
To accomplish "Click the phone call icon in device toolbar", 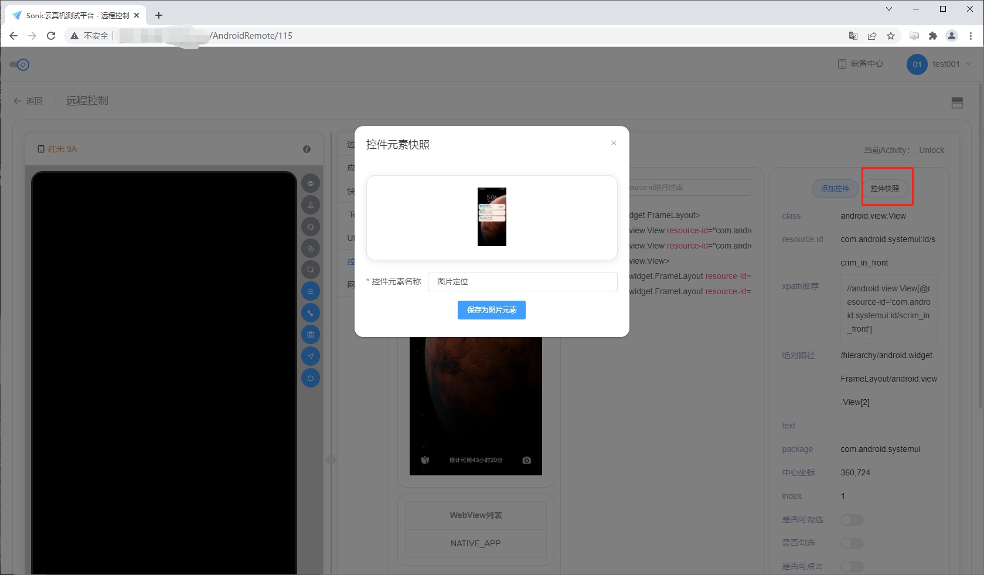I will (311, 313).
